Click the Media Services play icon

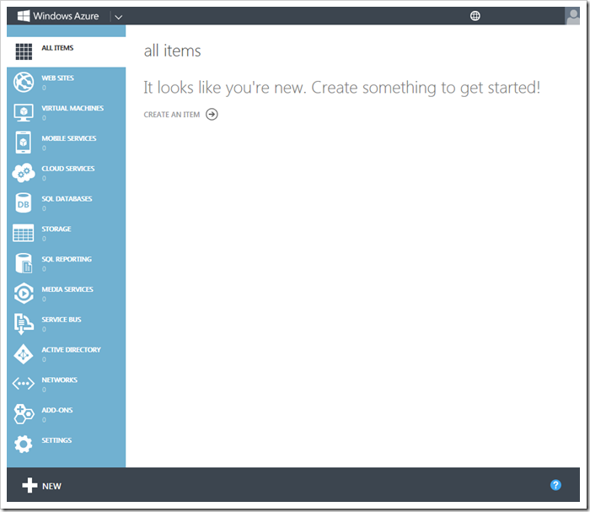(x=24, y=294)
